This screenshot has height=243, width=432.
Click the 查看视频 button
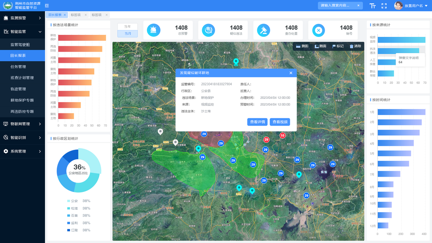point(280,122)
